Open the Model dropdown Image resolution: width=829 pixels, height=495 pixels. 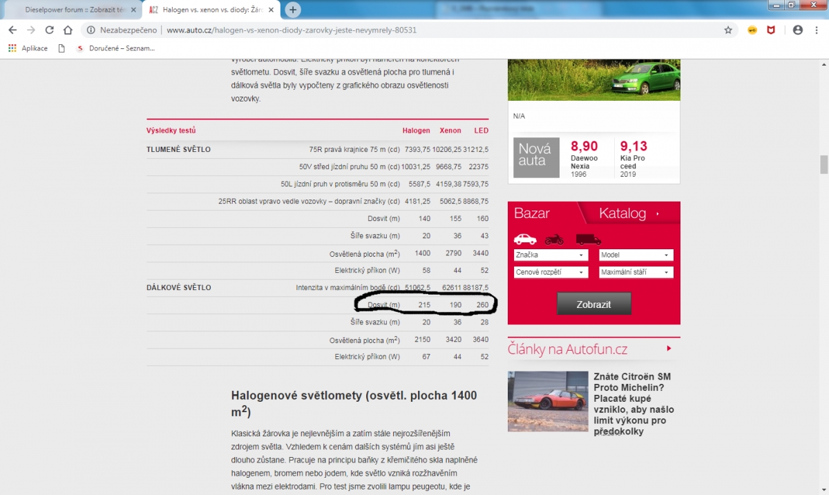(636, 255)
